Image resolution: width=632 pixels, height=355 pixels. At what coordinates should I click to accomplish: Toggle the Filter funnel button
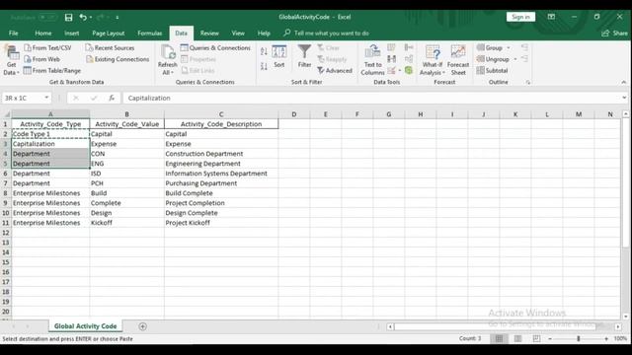pyautogui.click(x=304, y=56)
